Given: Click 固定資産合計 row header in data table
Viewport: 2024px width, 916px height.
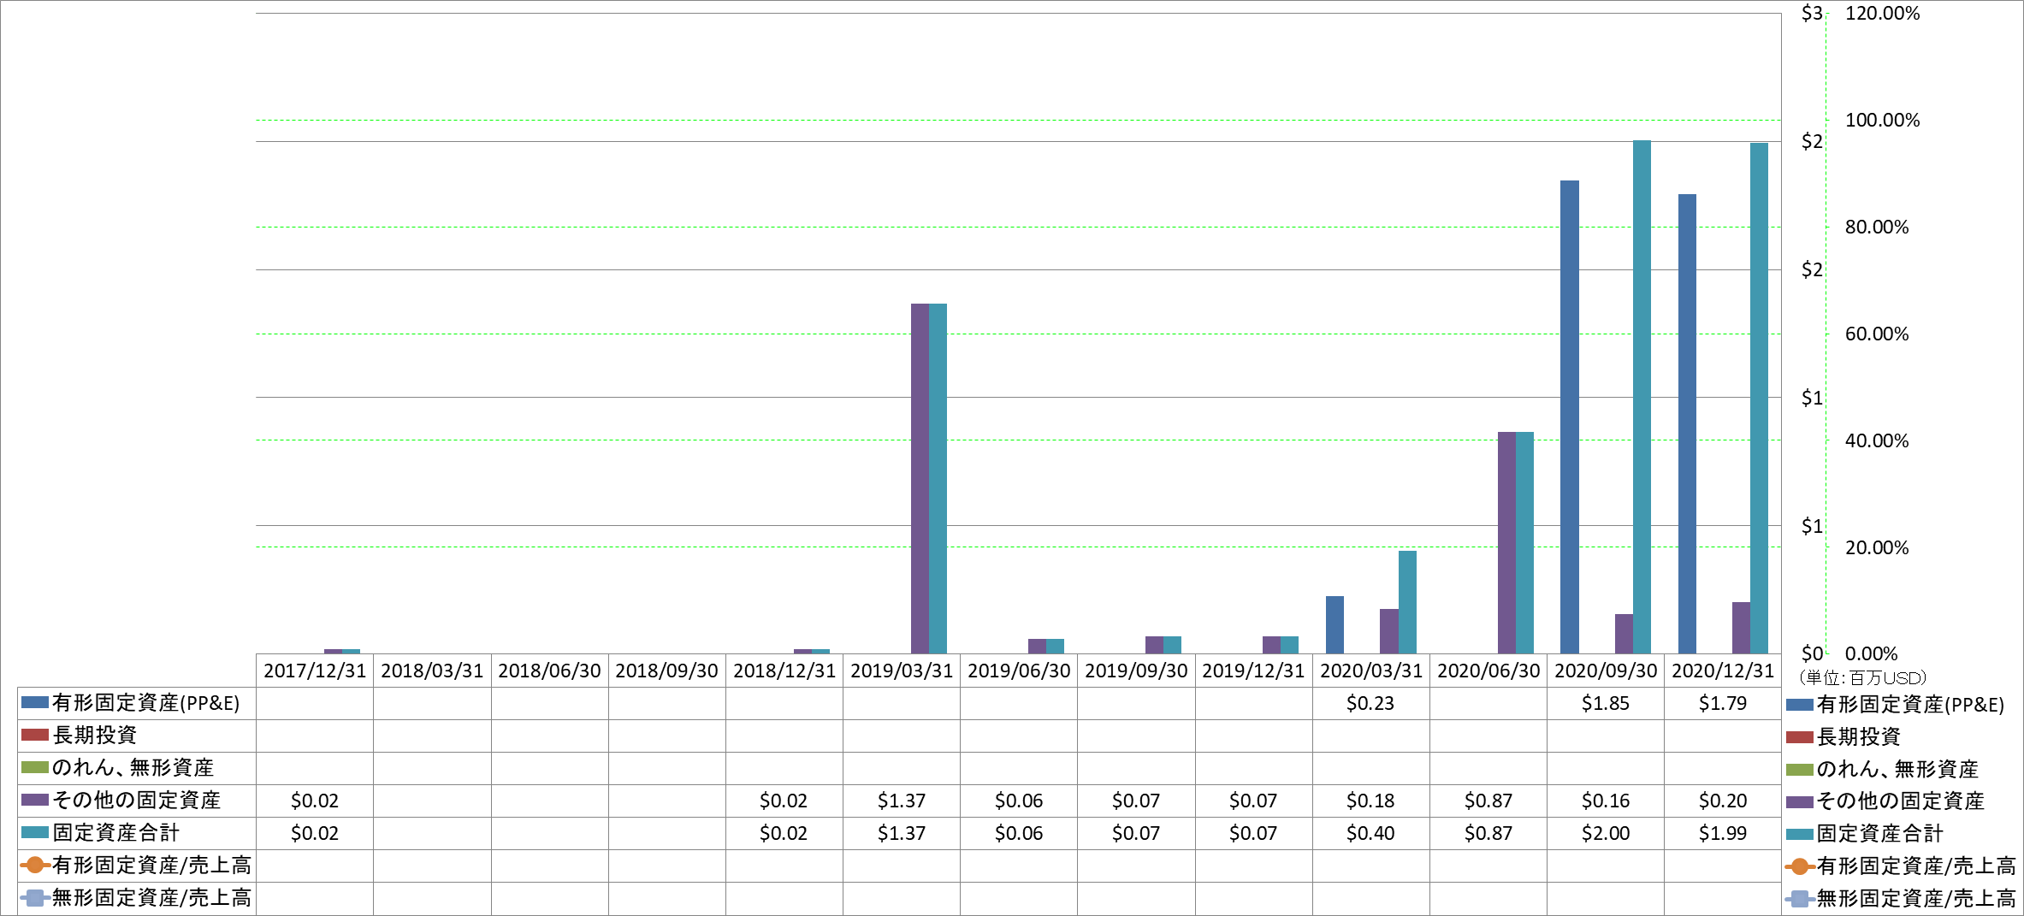Looking at the screenshot, I should click(x=137, y=833).
